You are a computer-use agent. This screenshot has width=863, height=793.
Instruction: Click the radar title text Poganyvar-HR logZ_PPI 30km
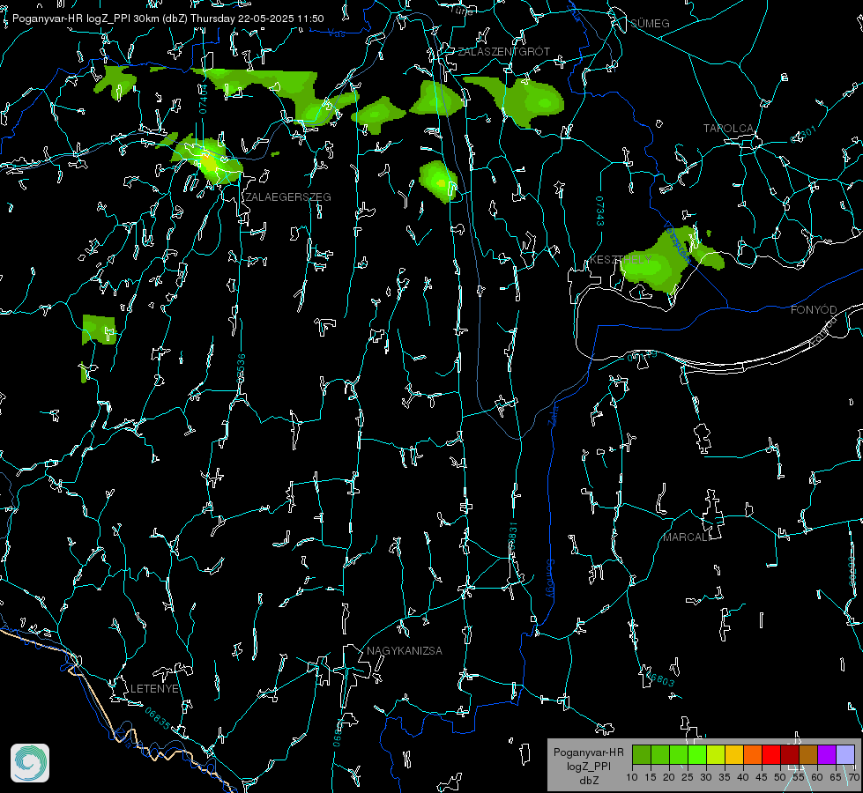coord(86,19)
